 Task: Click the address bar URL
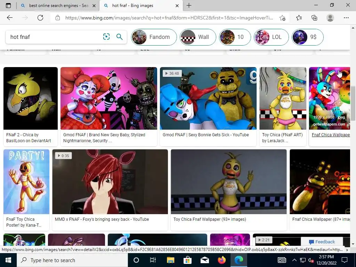[x=169, y=18]
